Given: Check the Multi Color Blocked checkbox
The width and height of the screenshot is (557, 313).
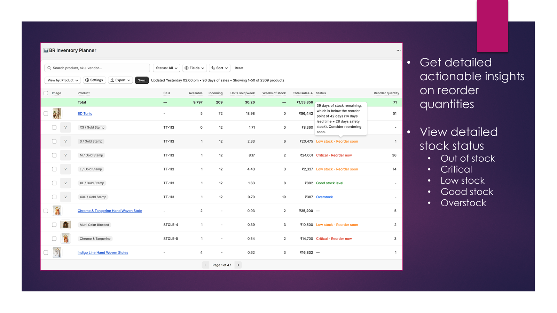Looking at the screenshot, I should point(54,225).
